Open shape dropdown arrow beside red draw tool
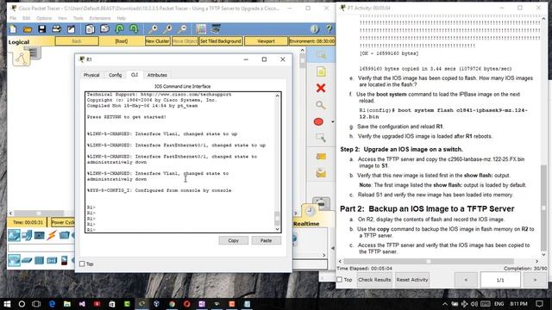552x310 pixels. (x=333, y=122)
